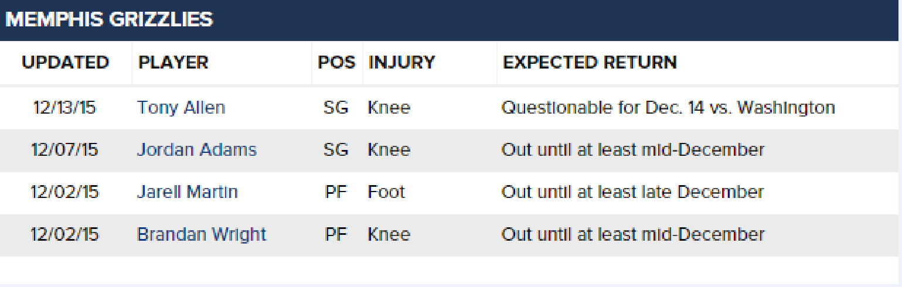The width and height of the screenshot is (902, 287).
Task: Click Brandan Wright's PF position cell
Action: click(x=336, y=234)
